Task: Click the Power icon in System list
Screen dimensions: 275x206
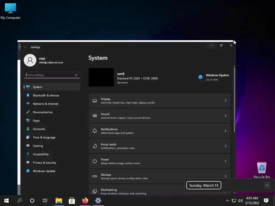Action: coord(95,161)
